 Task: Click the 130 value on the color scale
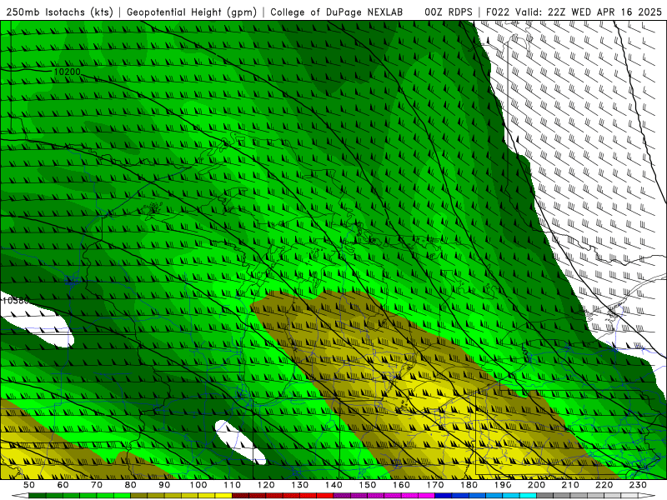click(x=300, y=485)
